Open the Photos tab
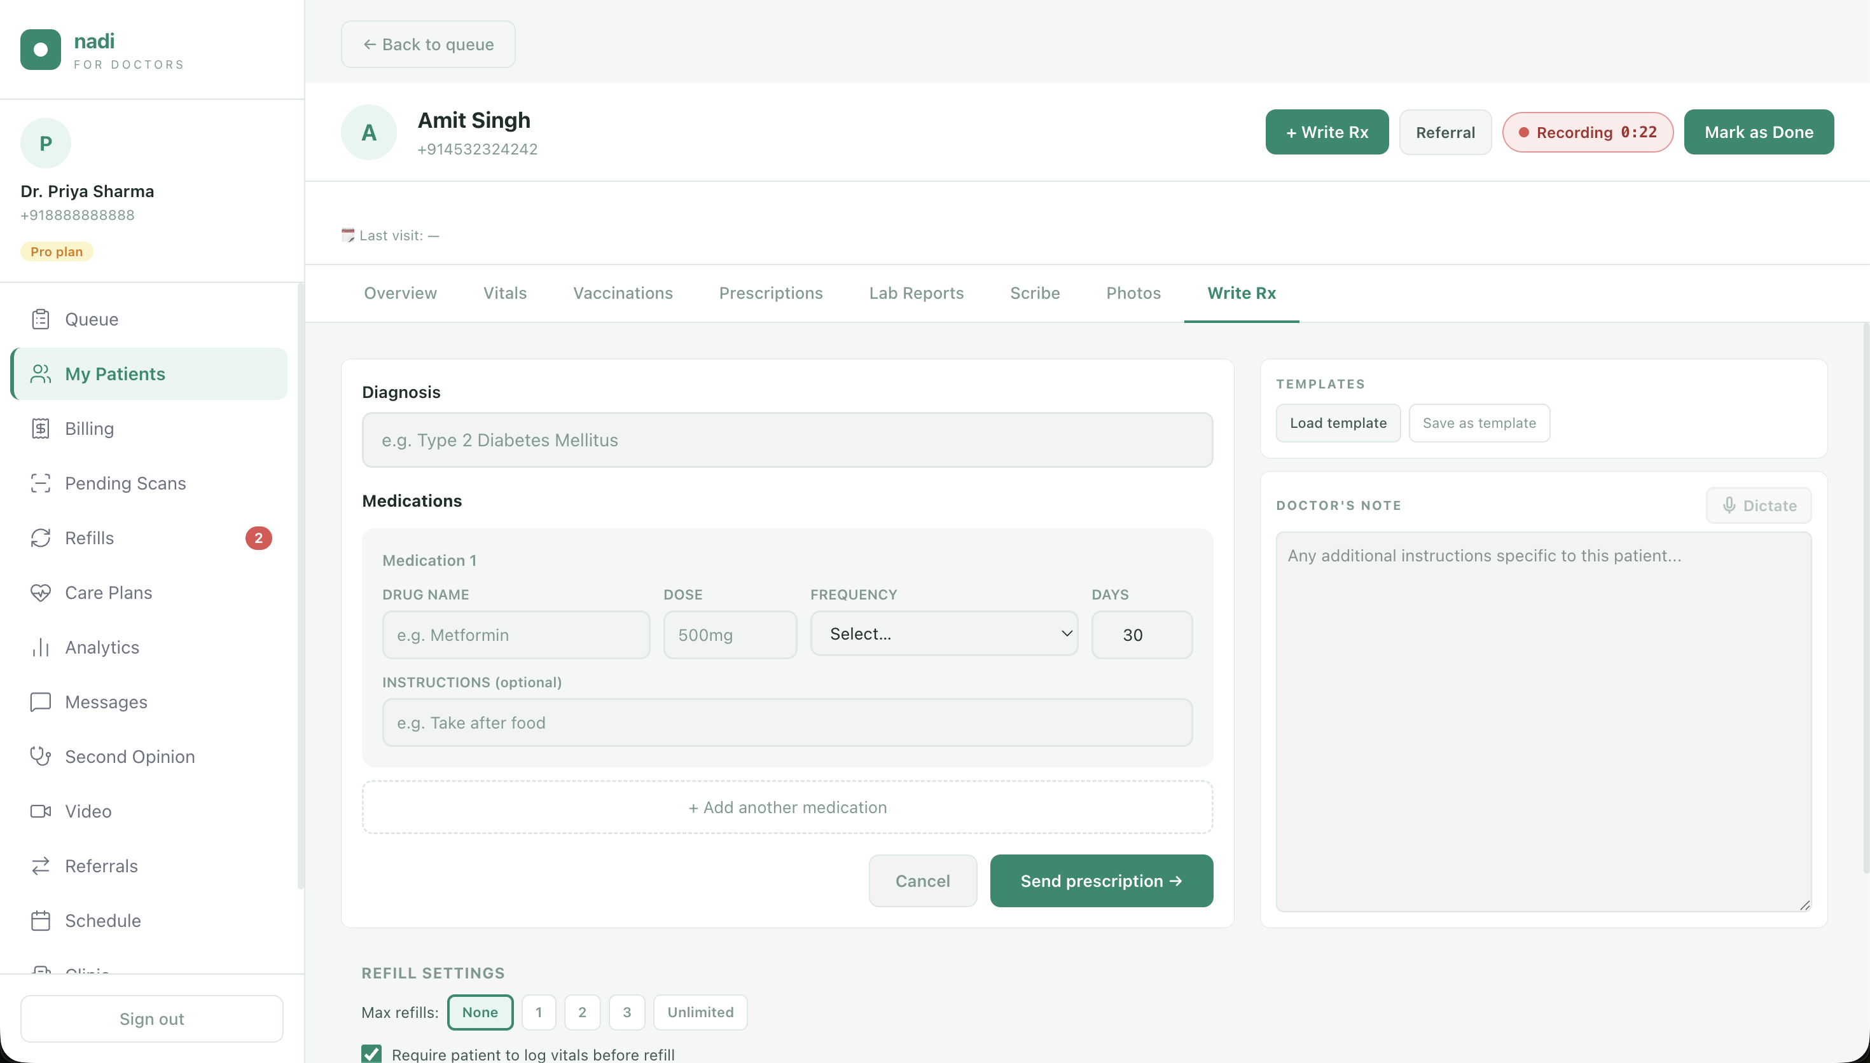Image resolution: width=1870 pixels, height=1063 pixels. pos(1133,292)
